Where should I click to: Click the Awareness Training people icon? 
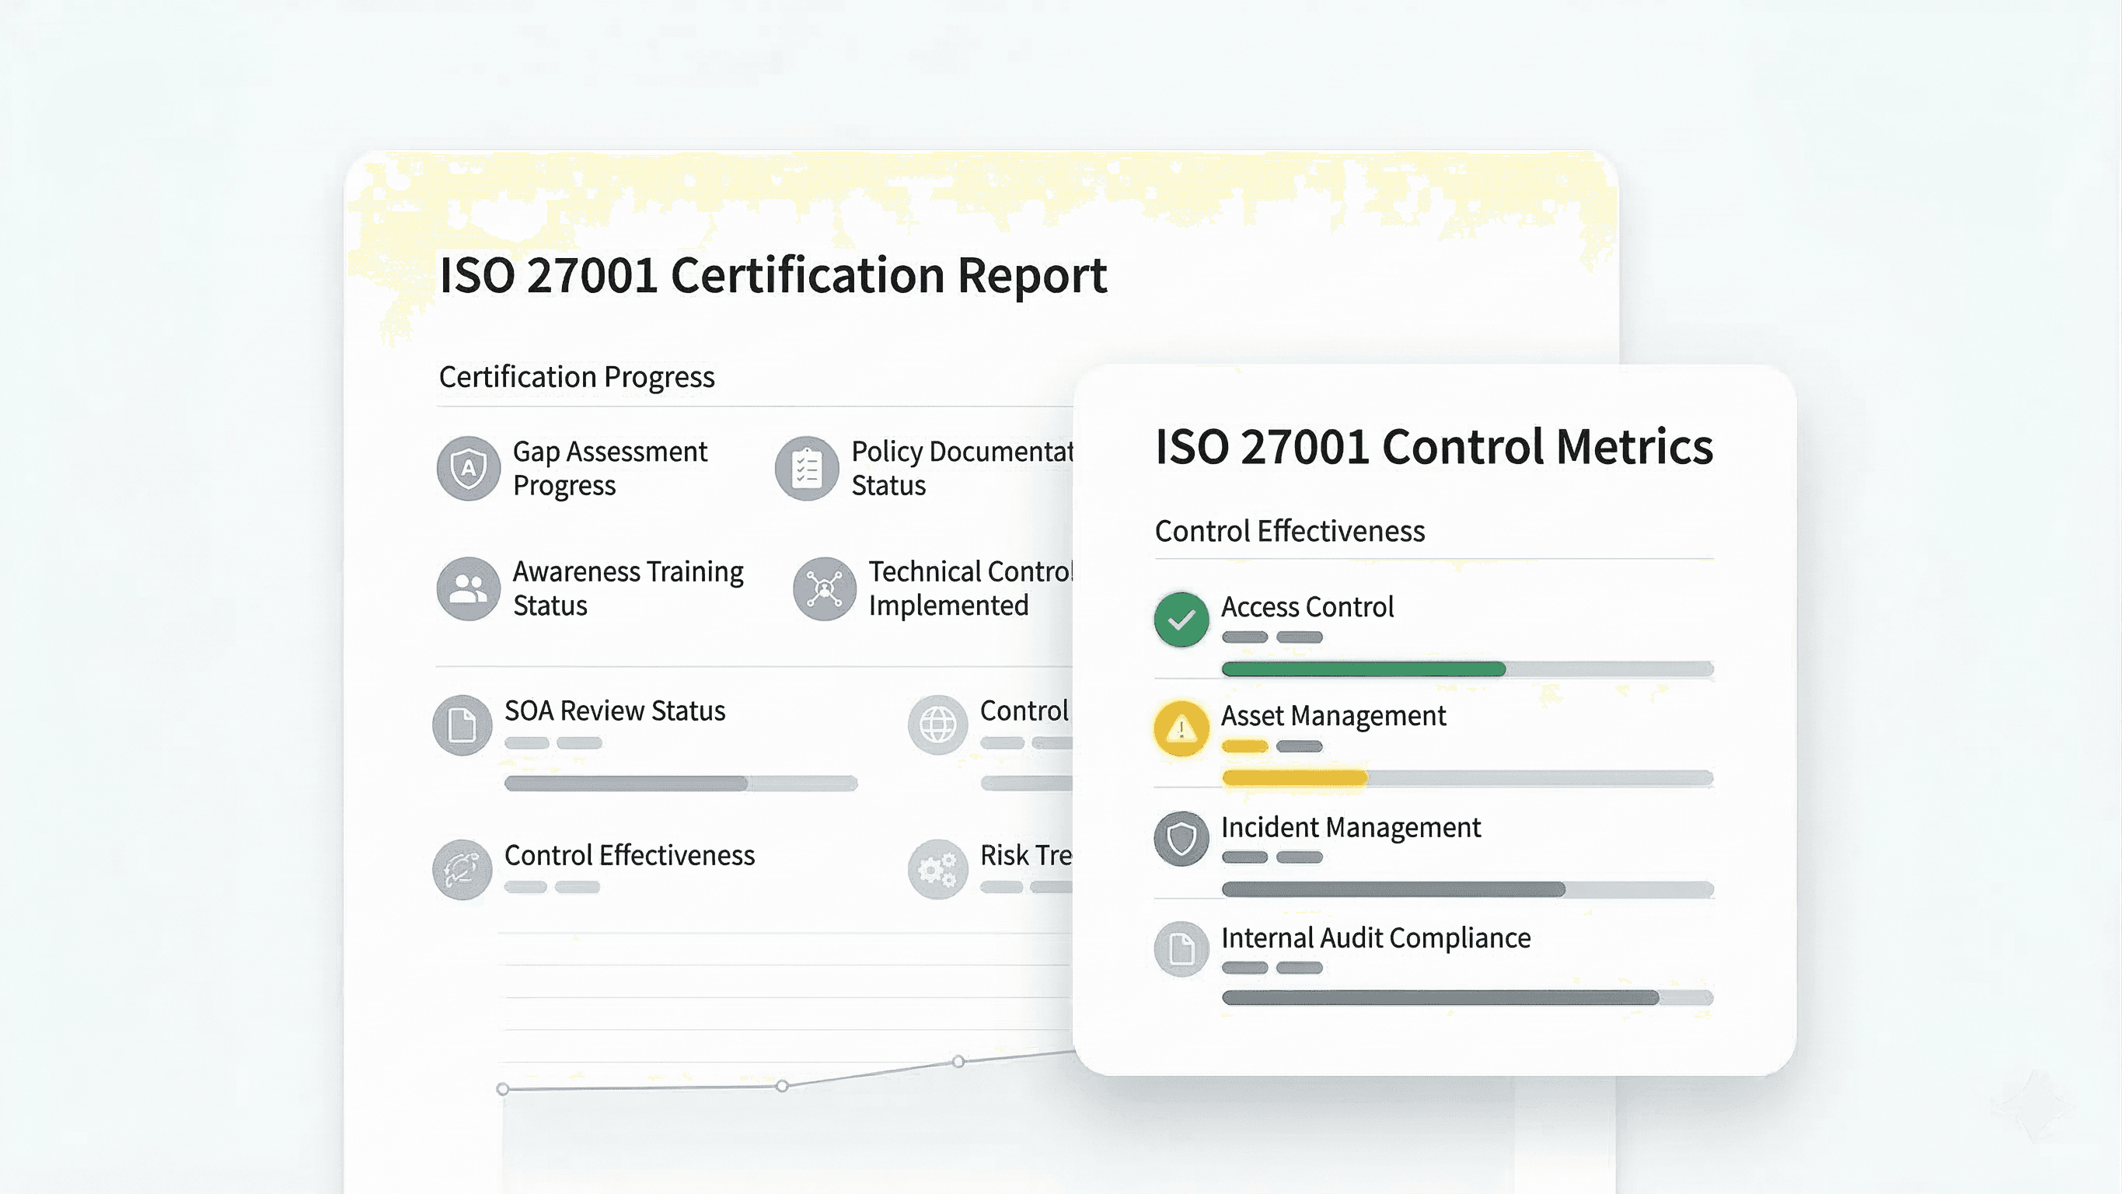(x=468, y=588)
